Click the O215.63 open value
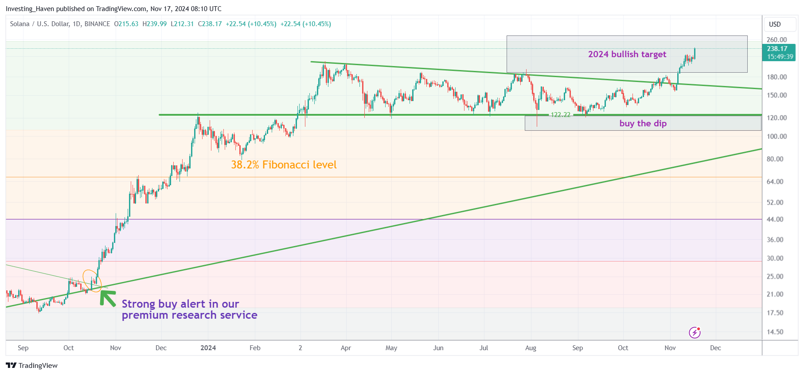This screenshot has height=375, width=804. 126,24
